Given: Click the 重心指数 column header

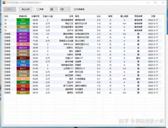Looking at the screenshot, I should (x=124, y=16).
